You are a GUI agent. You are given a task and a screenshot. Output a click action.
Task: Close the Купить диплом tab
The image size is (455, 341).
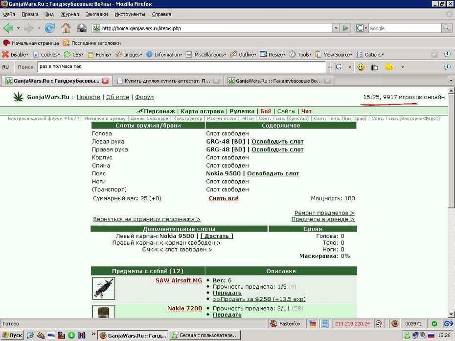(216, 81)
